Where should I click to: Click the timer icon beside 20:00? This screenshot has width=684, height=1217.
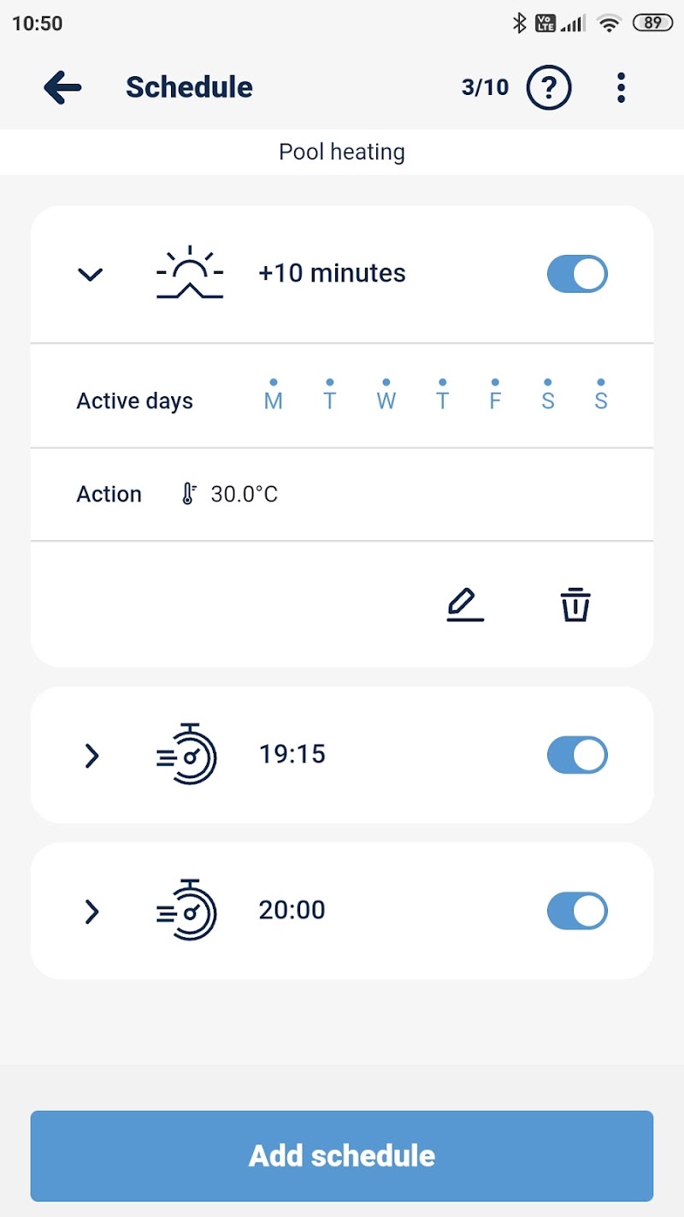[188, 911]
